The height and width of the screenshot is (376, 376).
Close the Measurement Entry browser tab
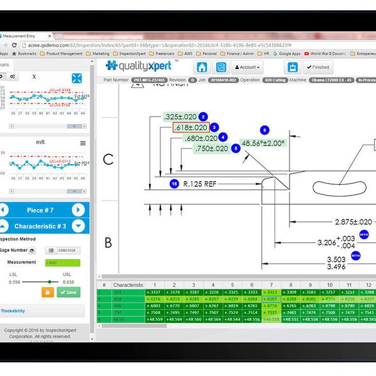(x=50, y=36)
